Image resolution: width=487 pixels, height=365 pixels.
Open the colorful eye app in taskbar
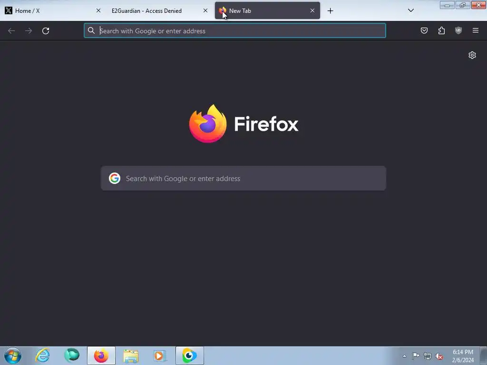[x=189, y=355]
